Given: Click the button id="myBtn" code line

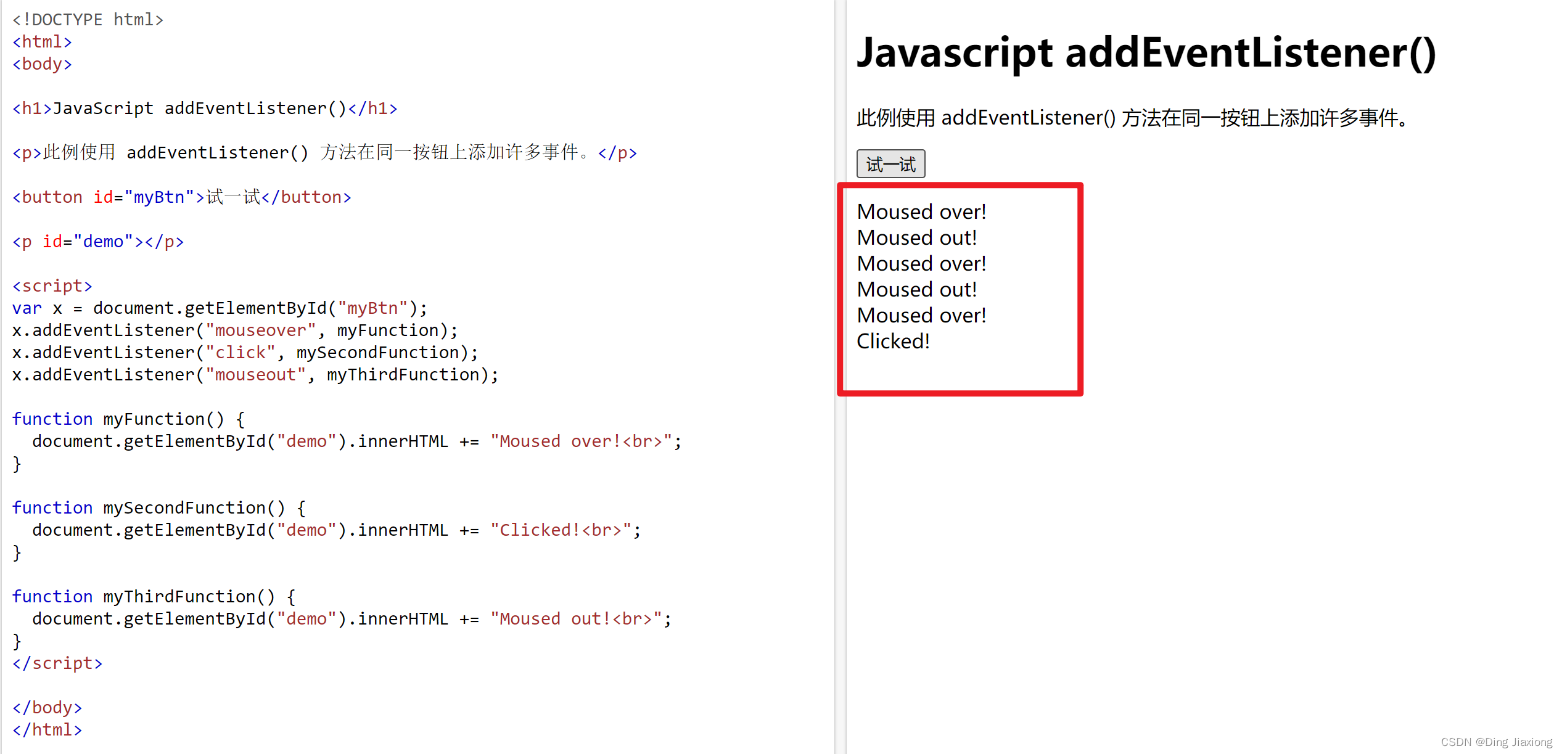Looking at the screenshot, I should pos(182,197).
